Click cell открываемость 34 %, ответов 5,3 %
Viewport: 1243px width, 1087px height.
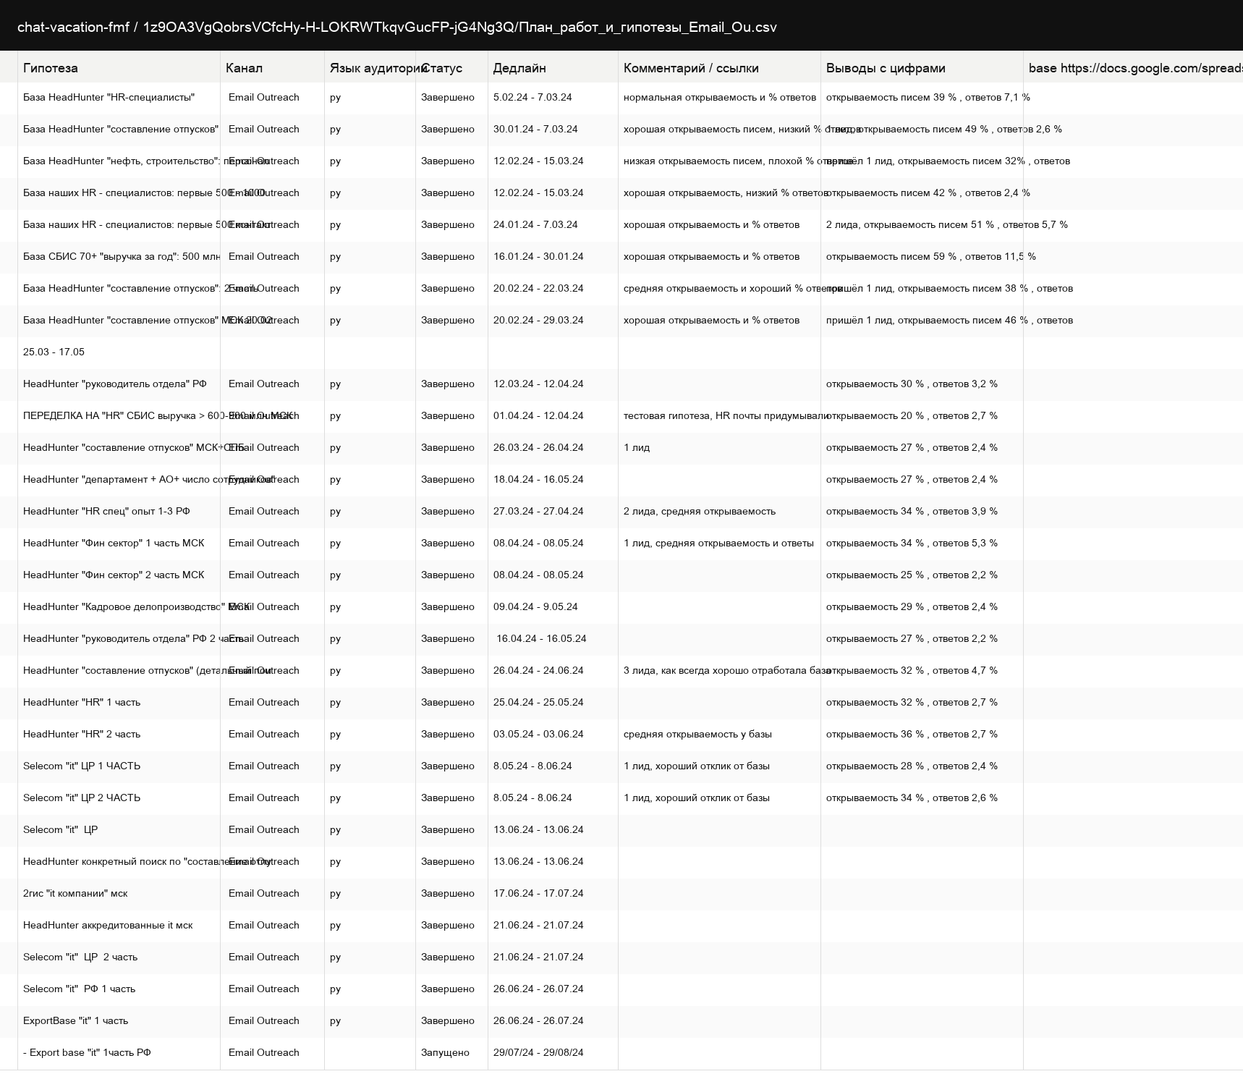coord(912,543)
